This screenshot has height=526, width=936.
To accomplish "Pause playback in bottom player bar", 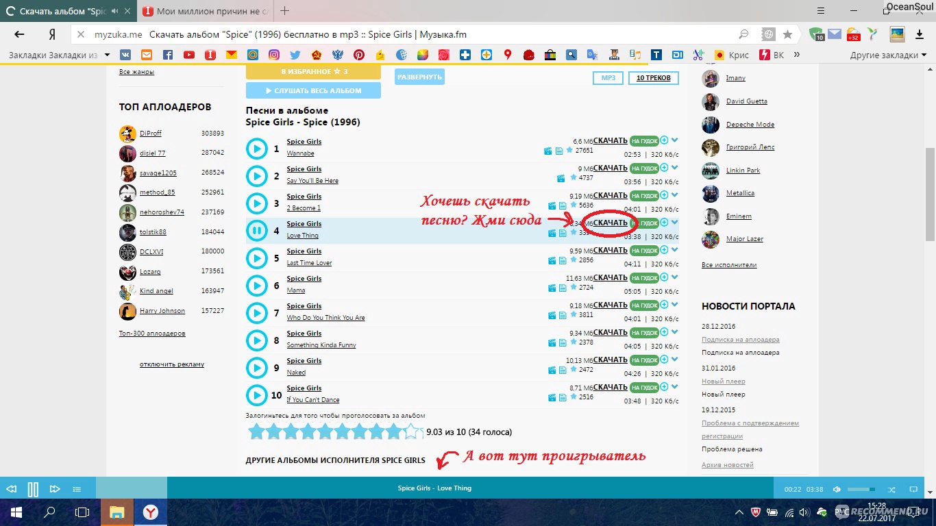I will pos(33,489).
